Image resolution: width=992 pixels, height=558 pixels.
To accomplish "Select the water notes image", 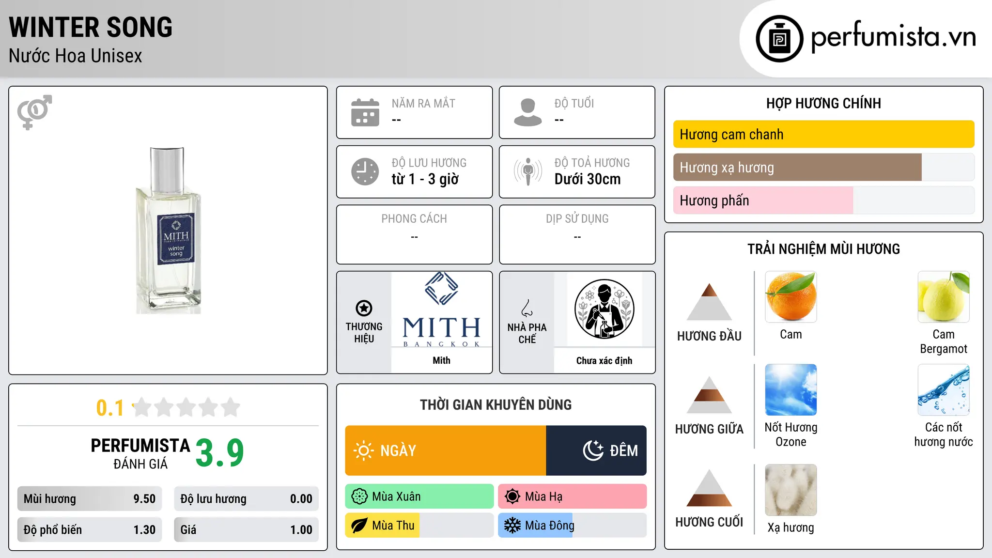I will [x=944, y=390].
